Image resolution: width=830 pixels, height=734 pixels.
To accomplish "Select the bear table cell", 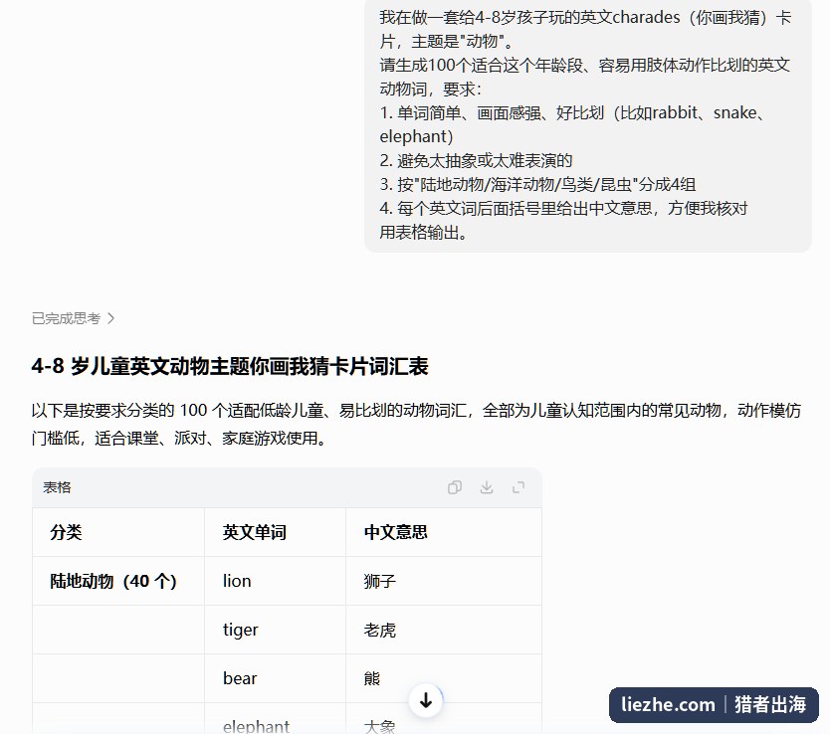I will (276, 678).
